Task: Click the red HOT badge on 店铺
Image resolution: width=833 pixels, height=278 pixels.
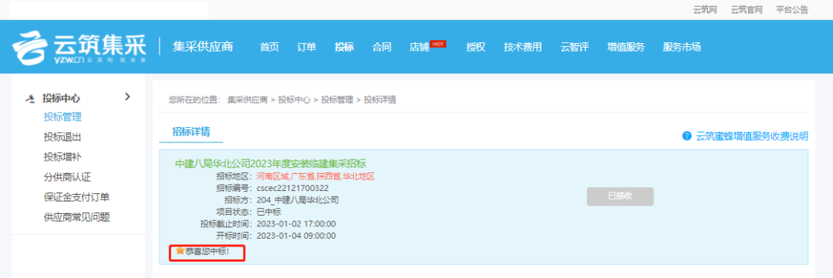Action: pos(438,43)
